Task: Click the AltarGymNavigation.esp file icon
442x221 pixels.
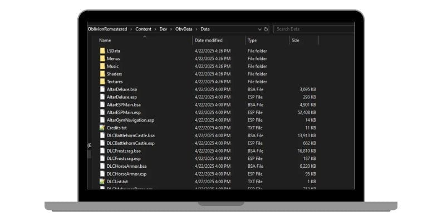Action: (102, 120)
